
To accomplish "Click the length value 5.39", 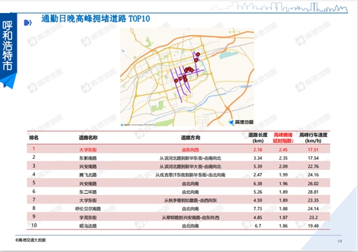I will [x=258, y=167].
